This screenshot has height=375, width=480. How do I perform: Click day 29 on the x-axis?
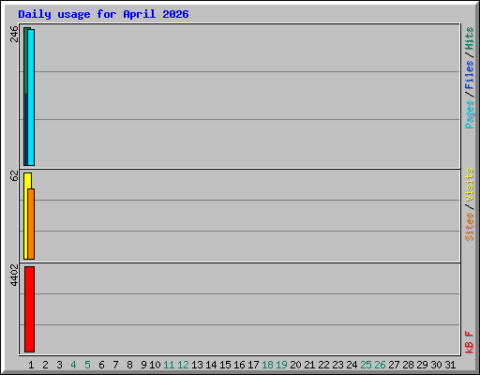pos(422,365)
